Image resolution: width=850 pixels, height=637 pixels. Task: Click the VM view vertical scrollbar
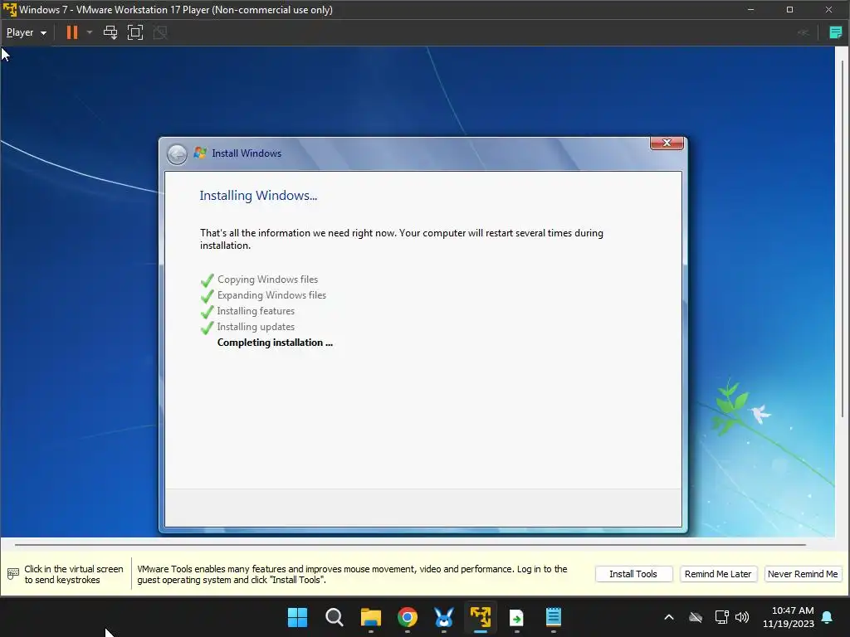842,238
